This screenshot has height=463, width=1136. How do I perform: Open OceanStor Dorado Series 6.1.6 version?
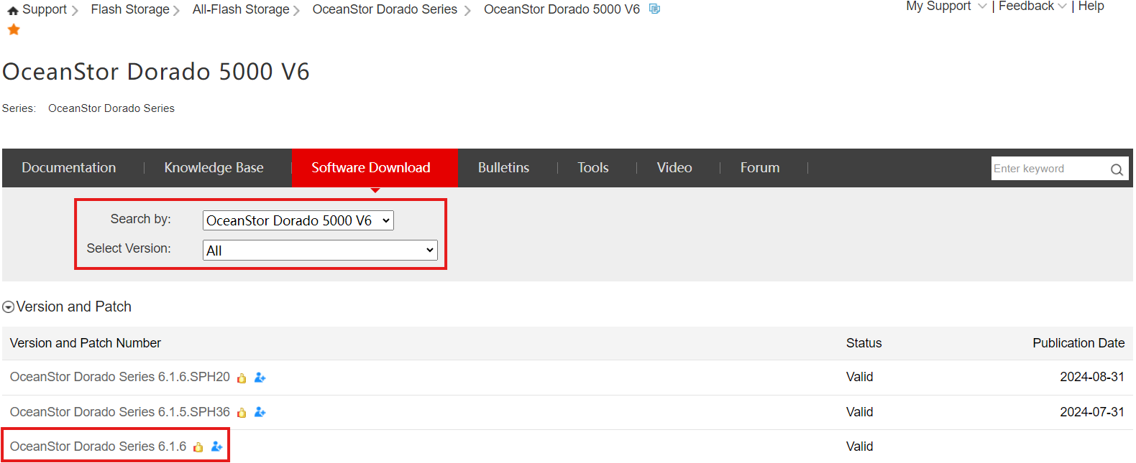click(98, 446)
